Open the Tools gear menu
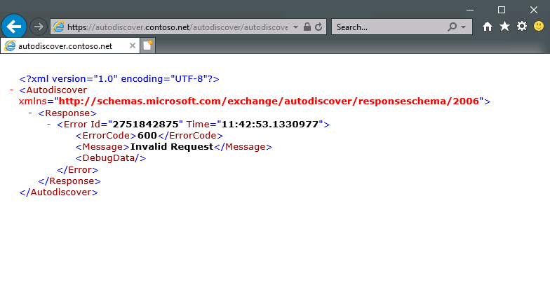 pos(522,26)
